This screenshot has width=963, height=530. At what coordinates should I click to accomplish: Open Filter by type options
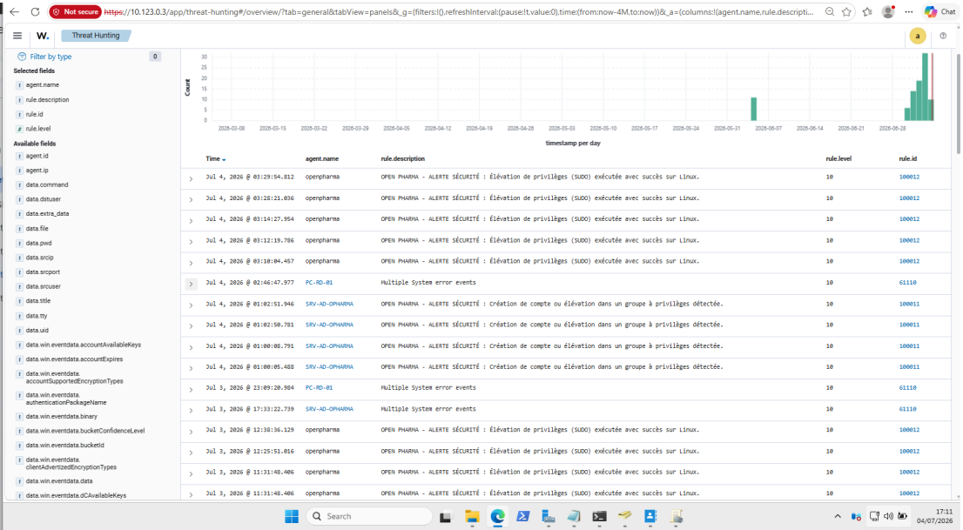51,57
